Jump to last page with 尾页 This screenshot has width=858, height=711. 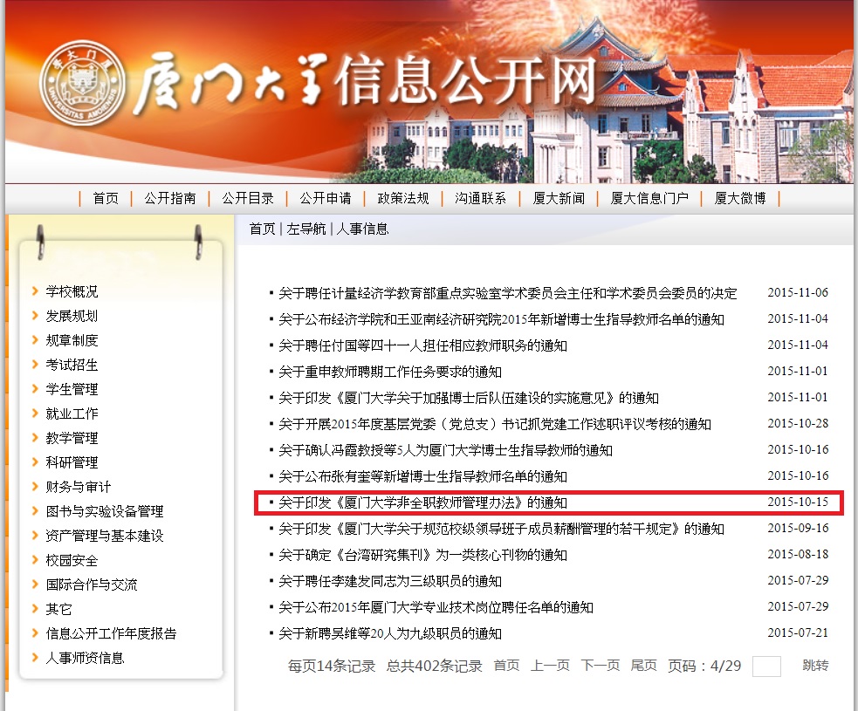coord(643,666)
